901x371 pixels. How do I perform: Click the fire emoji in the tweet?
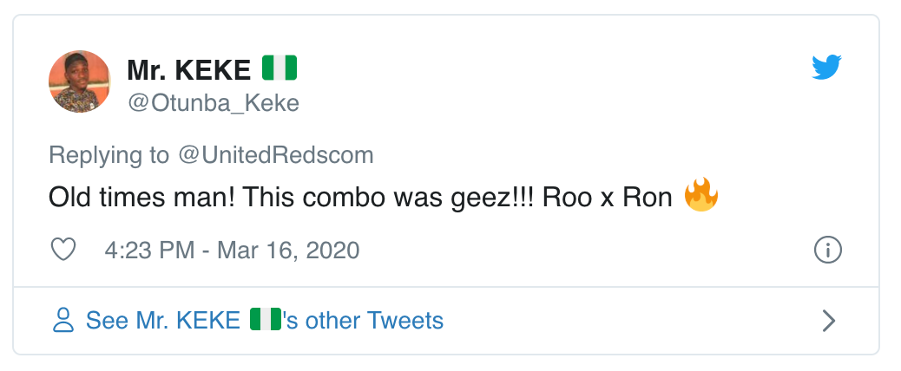click(x=701, y=196)
